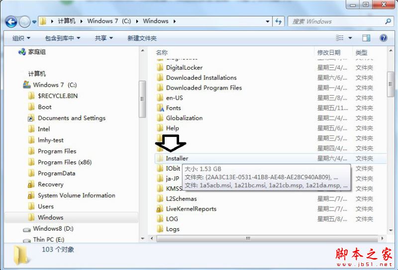Sort by 修改日期 column header
Viewport: 398px width, 270px height.
(329, 53)
